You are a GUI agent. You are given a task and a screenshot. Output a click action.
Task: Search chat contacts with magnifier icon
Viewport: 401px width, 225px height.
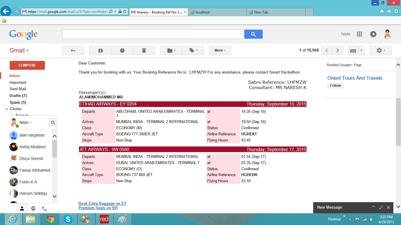tap(53, 122)
